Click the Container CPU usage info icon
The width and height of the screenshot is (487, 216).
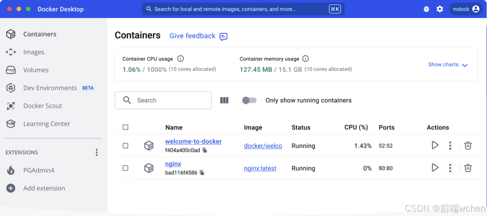pyautogui.click(x=180, y=59)
